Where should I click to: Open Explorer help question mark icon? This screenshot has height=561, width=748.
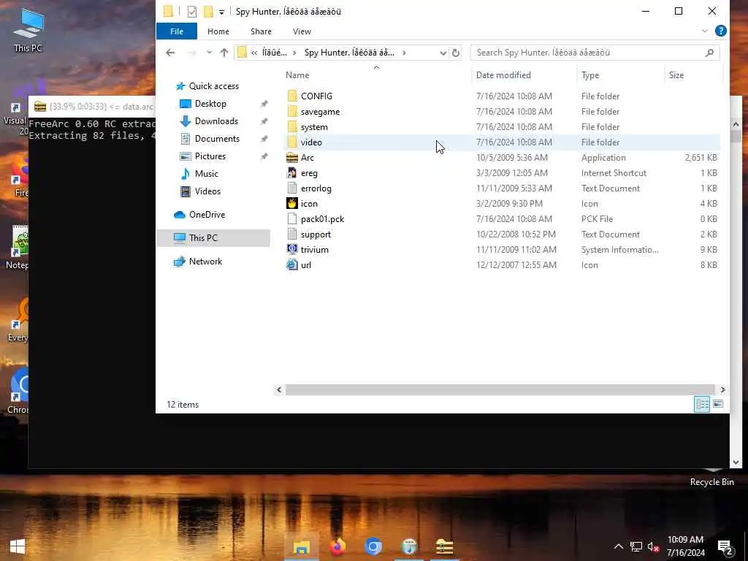(x=720, y=31)
